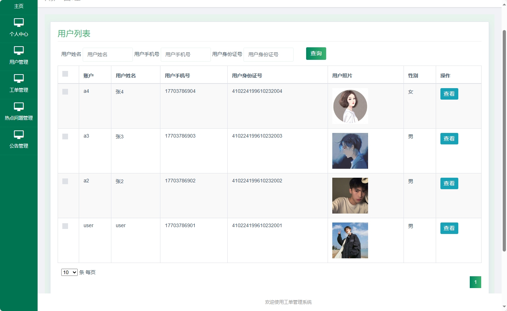Toggle the select-all checkbox in table header

pyautogui.click(x=65, y=74)
